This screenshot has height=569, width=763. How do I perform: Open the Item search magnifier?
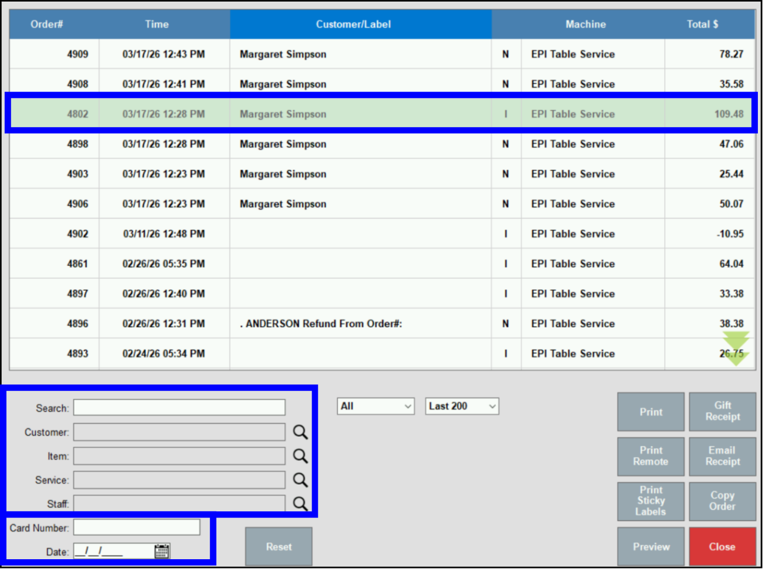(300, 456)
